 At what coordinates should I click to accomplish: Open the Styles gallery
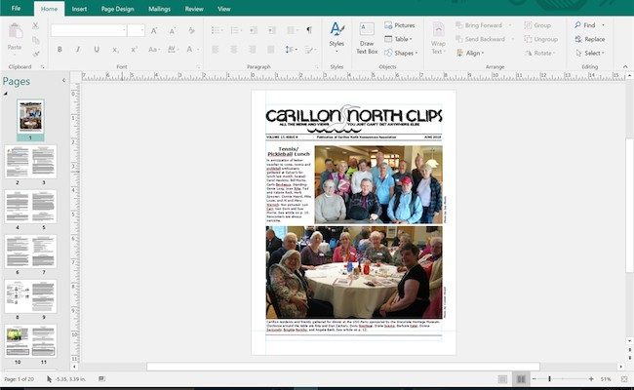point(337,37)
